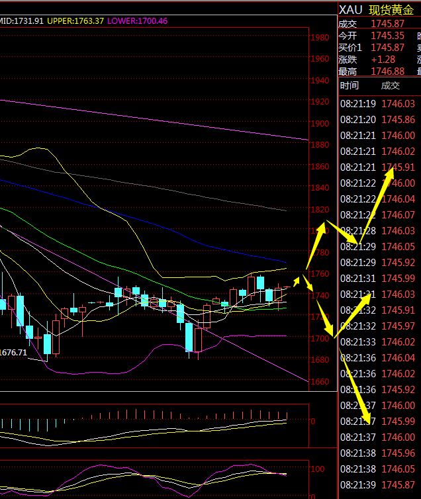Click the 1676.71 low price marker on chart
Image resolution: width=421 pixels, height=499 pixels.
pyautogui.click(x=13, y=353)
